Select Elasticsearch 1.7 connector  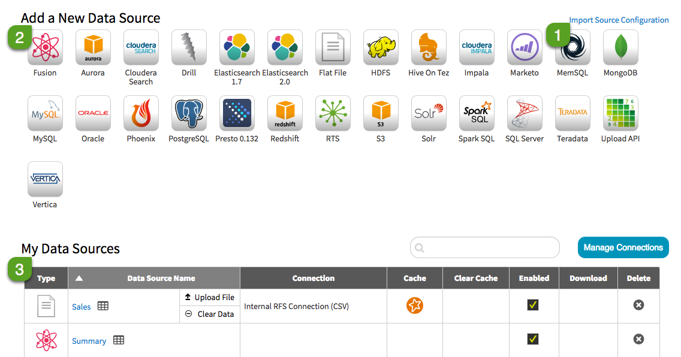237,47
